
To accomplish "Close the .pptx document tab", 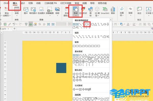I will (x=8, y=29).
